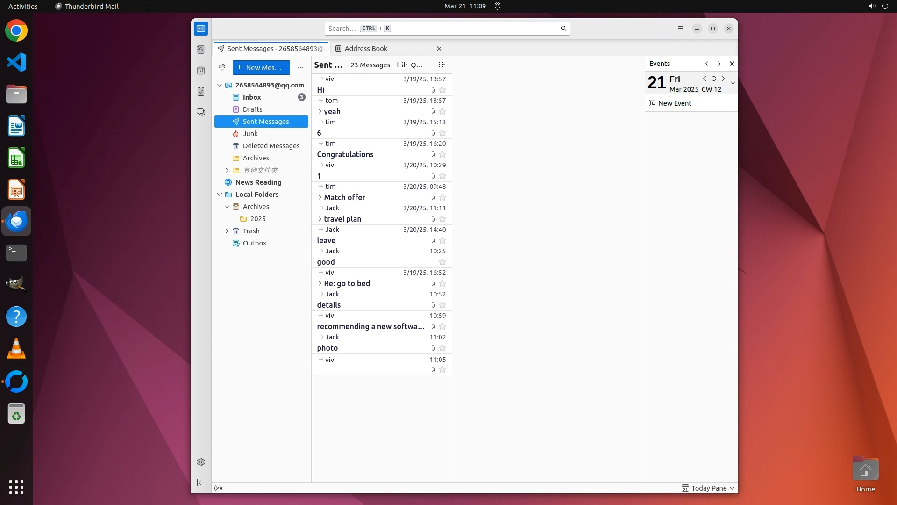Image resolution: width=897 pixels, height=505 pixels.
Task: Star the 'good' message from Jack
Action: click(442, 262)
